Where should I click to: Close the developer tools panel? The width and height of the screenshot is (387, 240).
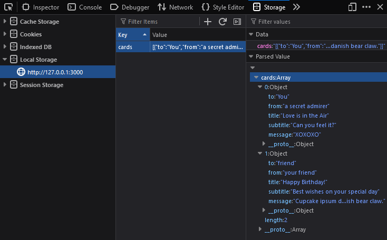(380, 7)
